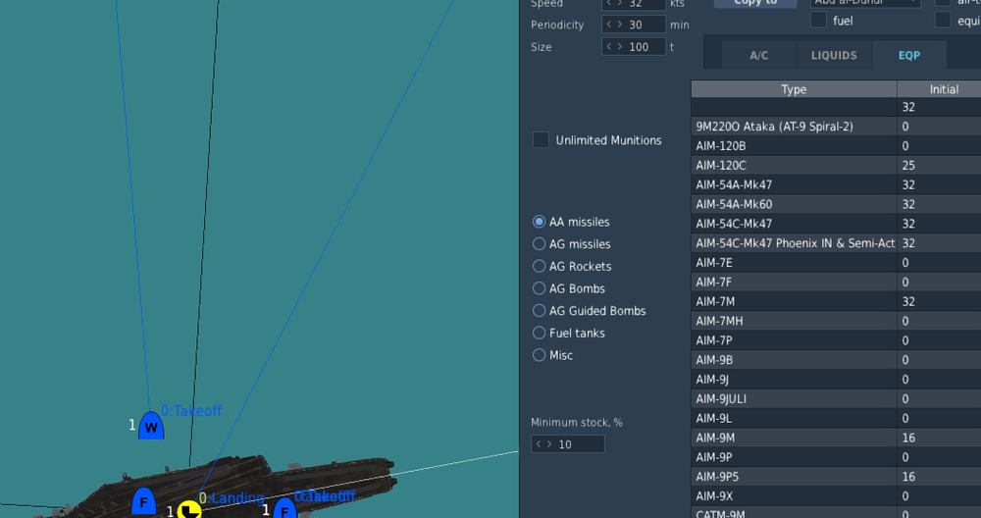Screen dimensions: 981x518
Task: Select the yellow ship unit marker
Action: [x=189, y=509]
